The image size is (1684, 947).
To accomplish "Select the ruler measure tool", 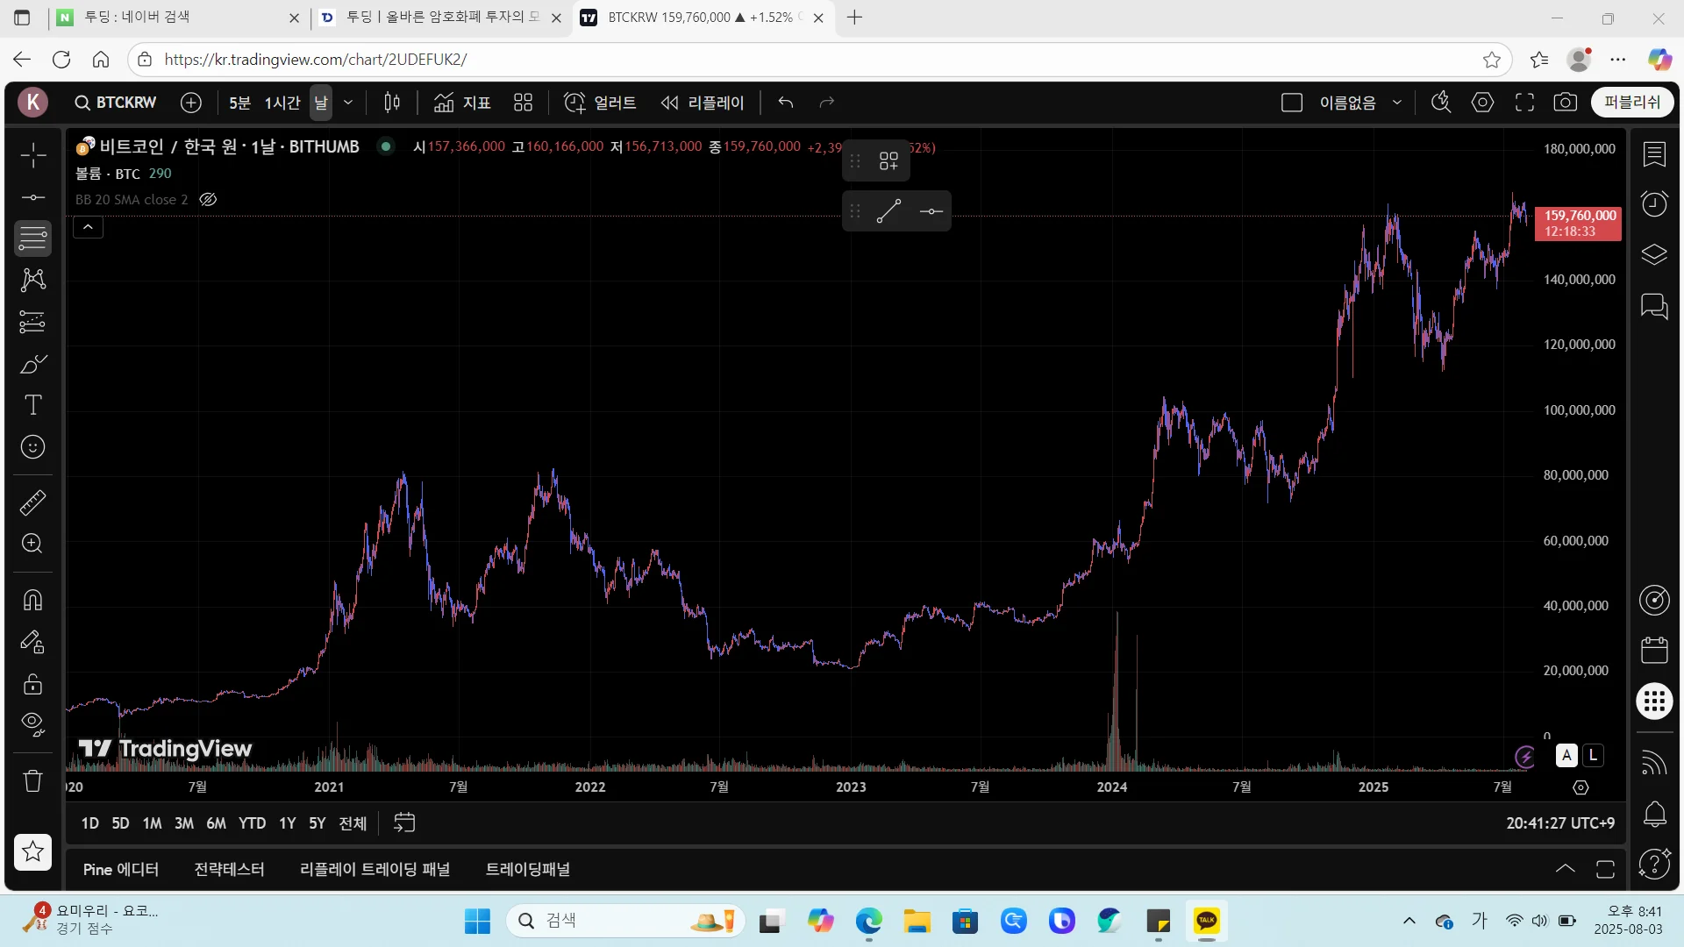I will (x=32, y=502).
